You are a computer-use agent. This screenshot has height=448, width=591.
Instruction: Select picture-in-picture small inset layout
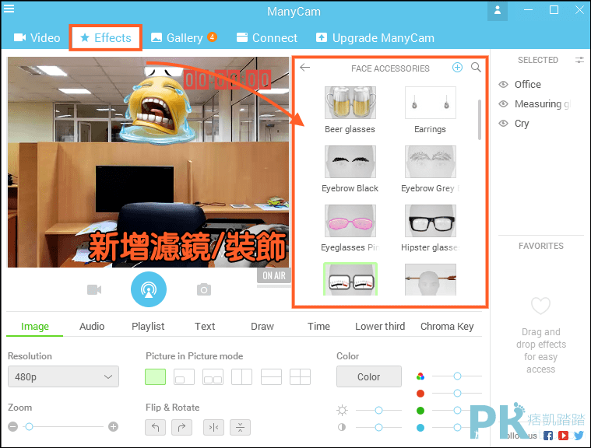click(x=184, y=377)
